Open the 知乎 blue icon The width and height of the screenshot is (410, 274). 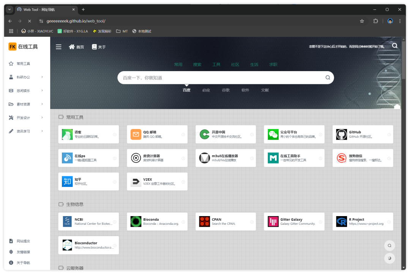67,181
